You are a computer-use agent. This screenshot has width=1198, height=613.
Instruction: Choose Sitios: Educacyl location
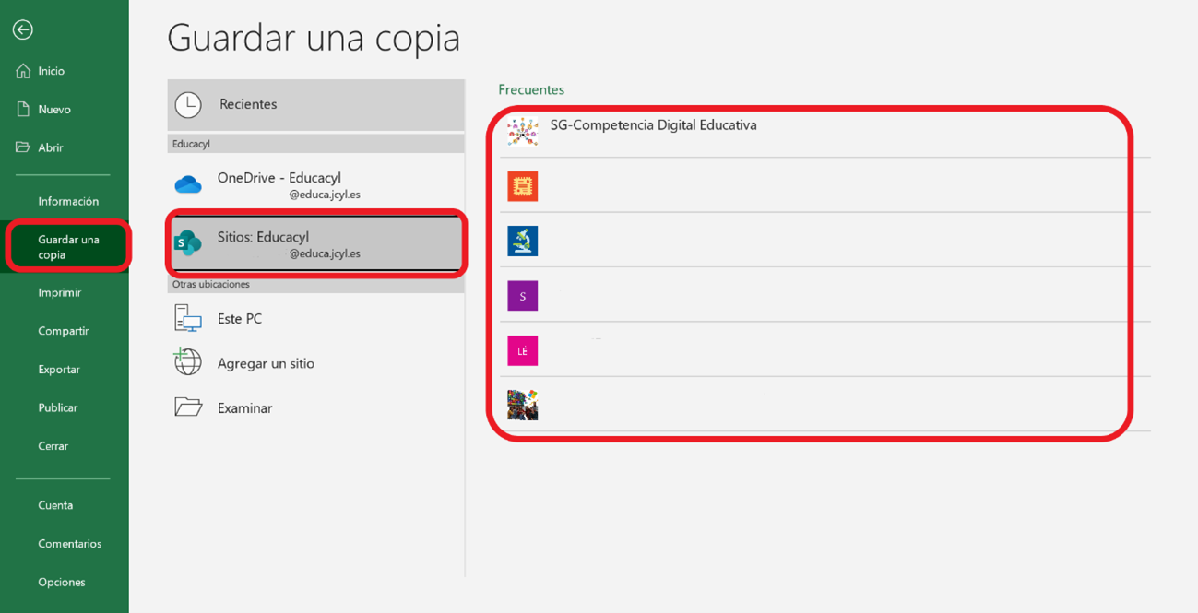tap(315, 243)
